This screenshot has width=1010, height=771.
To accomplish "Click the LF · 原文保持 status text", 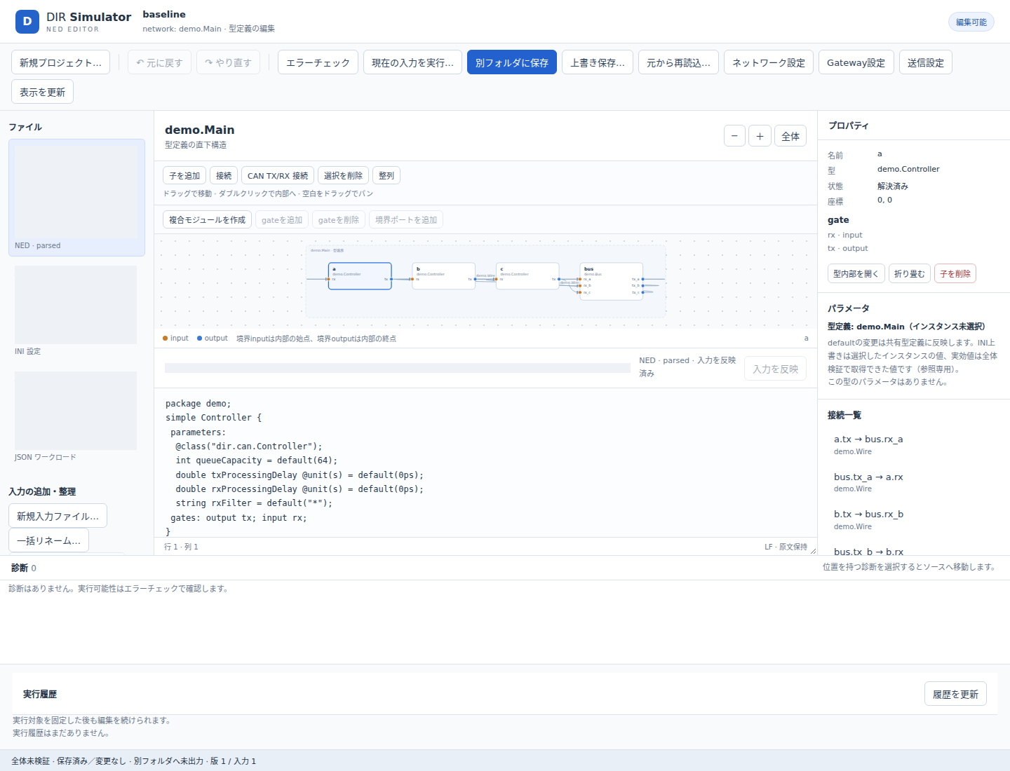I will click(786, 547).
